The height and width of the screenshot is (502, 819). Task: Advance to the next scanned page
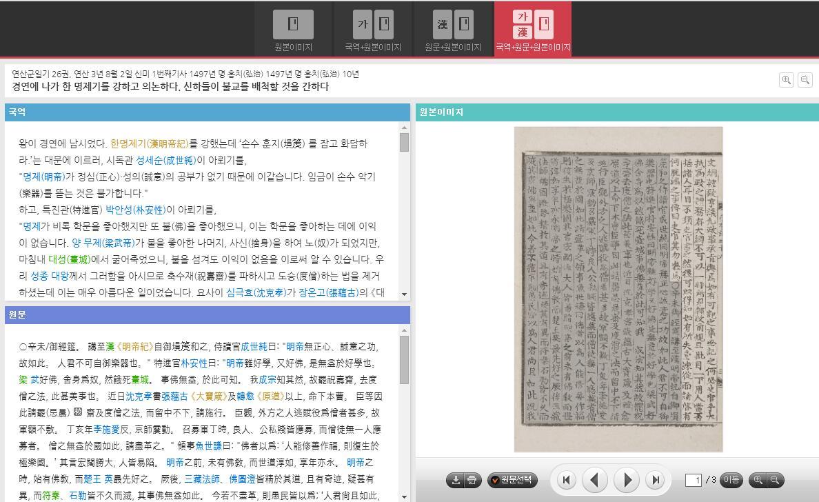click(x=627, y=481)
